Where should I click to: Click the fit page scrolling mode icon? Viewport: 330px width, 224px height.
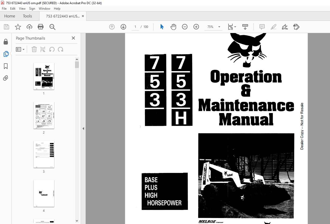point(230,27)
